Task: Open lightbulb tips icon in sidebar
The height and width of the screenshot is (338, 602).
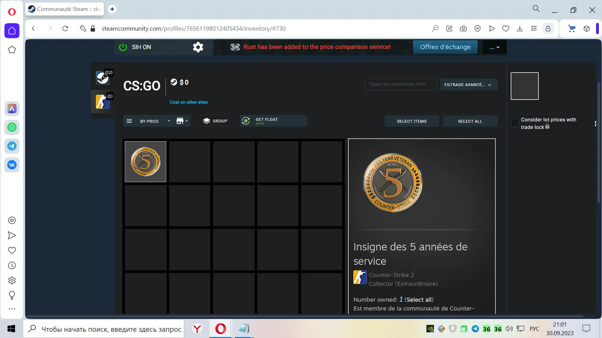Action: pyautogui.click(x=12, y=295)
